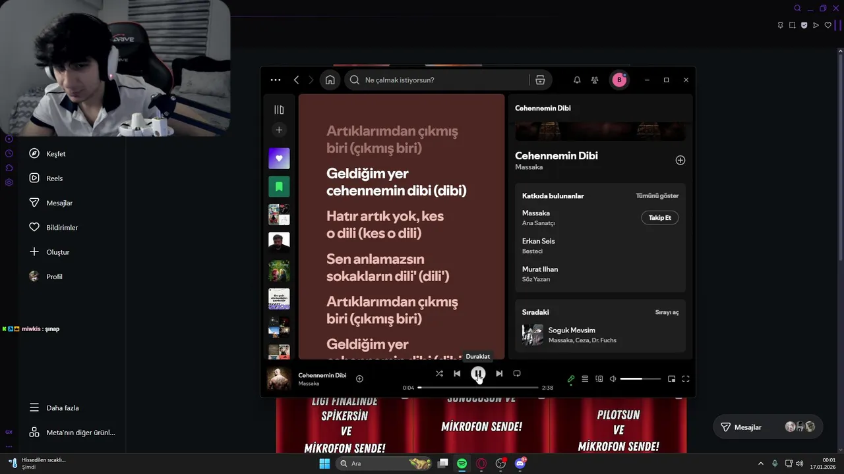Click 'Tümünü göster' credits link
Screen dimensions: 844x474
pyautogui.click(x=657, y=196)
